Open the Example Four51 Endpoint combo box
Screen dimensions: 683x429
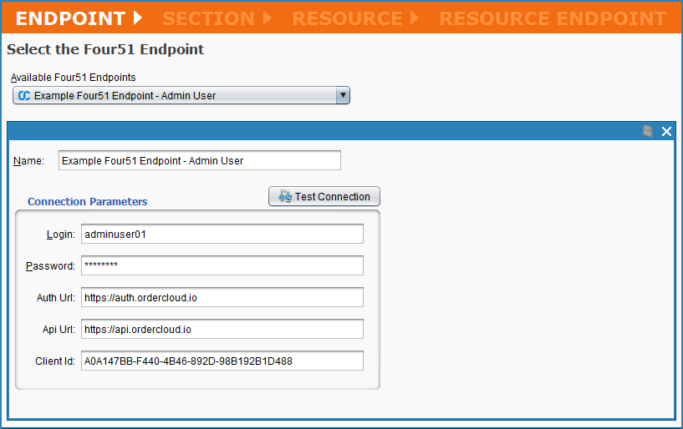176,96
